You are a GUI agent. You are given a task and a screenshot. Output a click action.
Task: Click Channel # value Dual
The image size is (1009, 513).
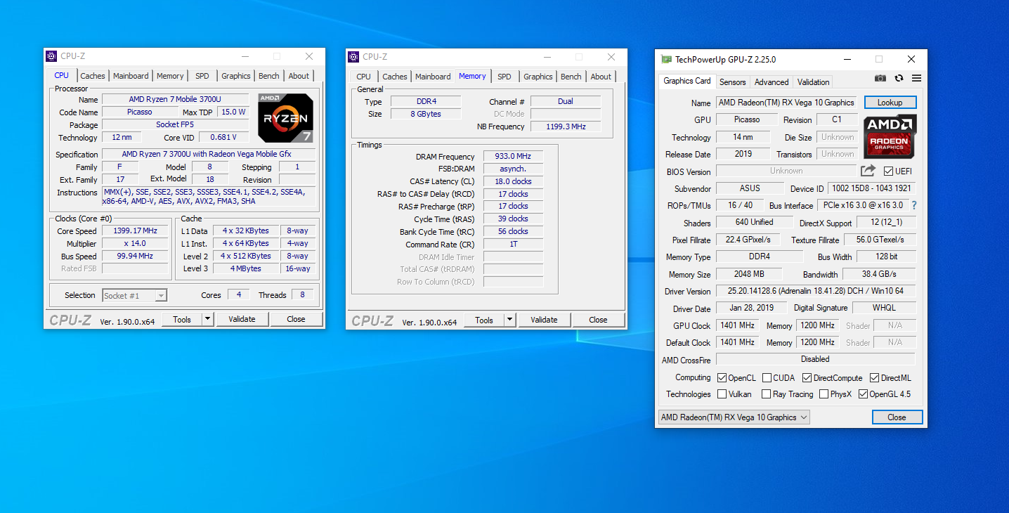click(x=566, y=101)
